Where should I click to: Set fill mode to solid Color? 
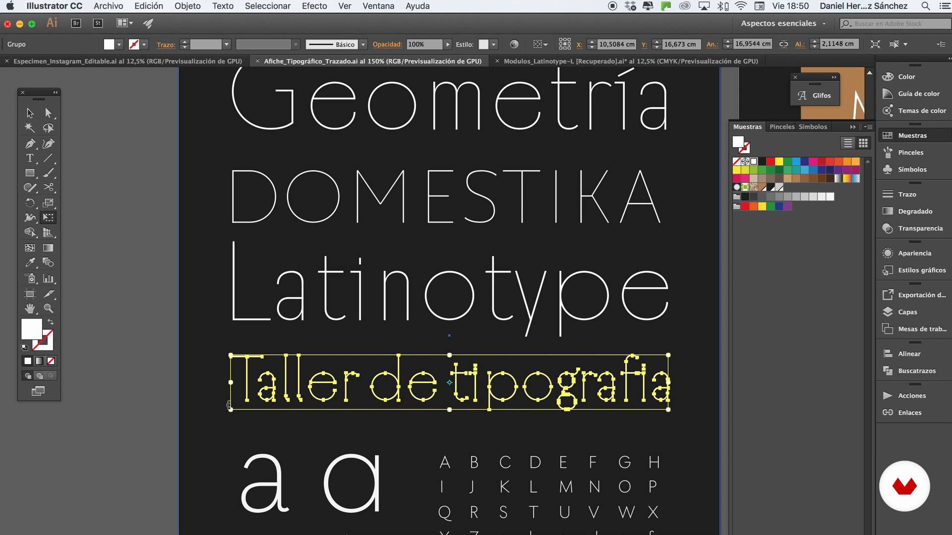pyautogui.click(x=28, y=361)
